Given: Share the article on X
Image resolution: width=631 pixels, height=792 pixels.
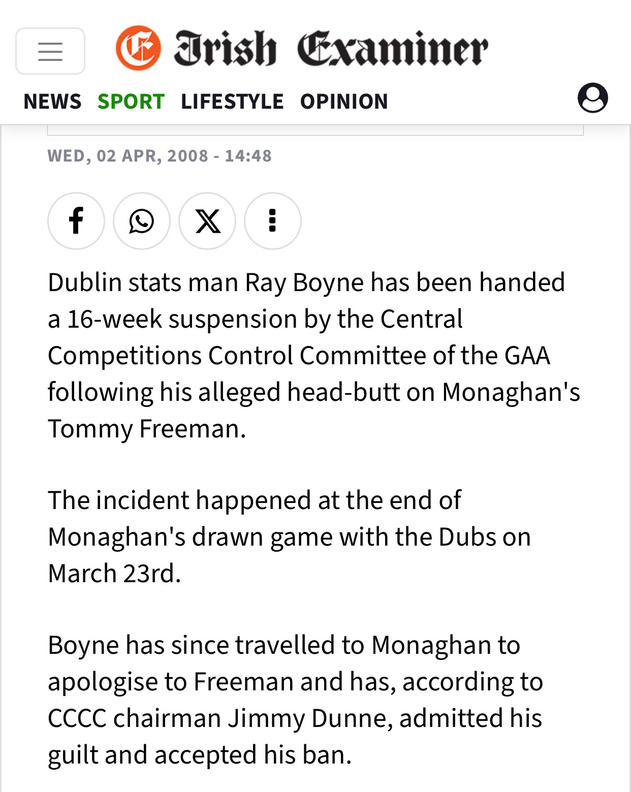Looking at the screenshot, I should (x=207, y=221).
